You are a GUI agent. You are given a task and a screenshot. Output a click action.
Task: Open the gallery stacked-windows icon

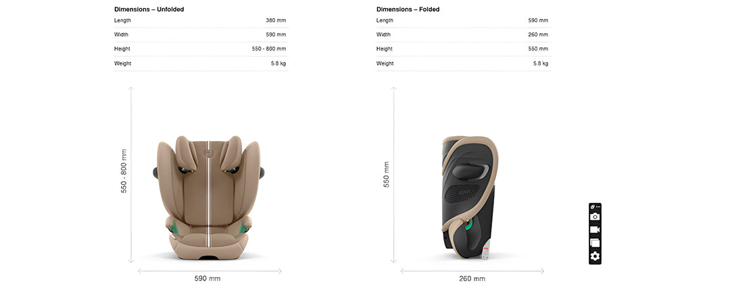click(x=595, y=243)
